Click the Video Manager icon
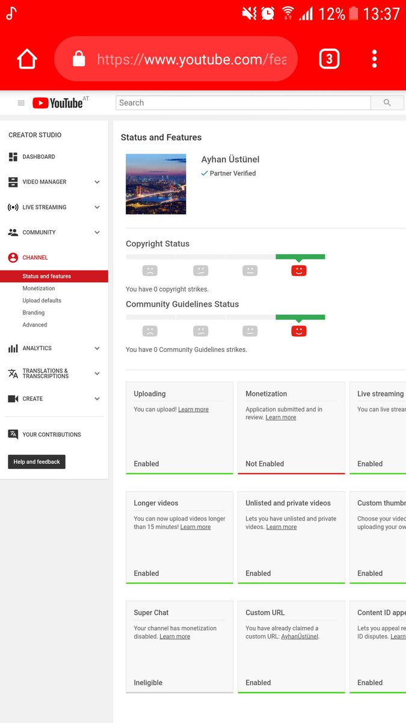 [x=13, y=182]
